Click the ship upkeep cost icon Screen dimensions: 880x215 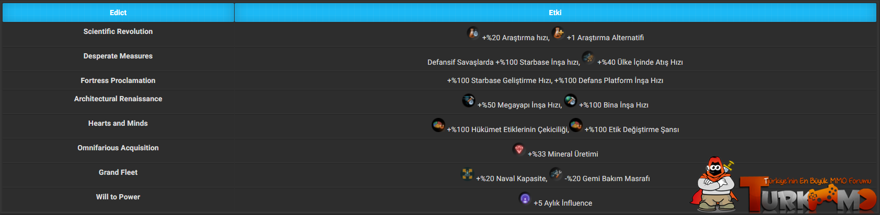pyautogui.click(x=556, y=174)
